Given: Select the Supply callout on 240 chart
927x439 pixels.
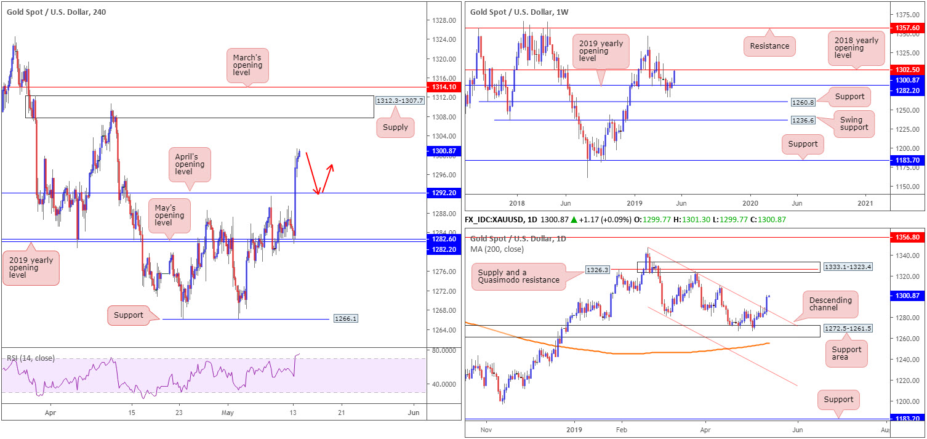Looking at the screenshot, I should 395,127.
